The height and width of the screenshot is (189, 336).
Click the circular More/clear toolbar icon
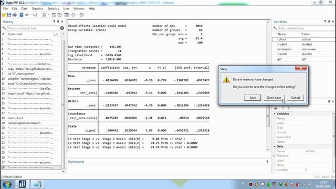click(73, 15)
